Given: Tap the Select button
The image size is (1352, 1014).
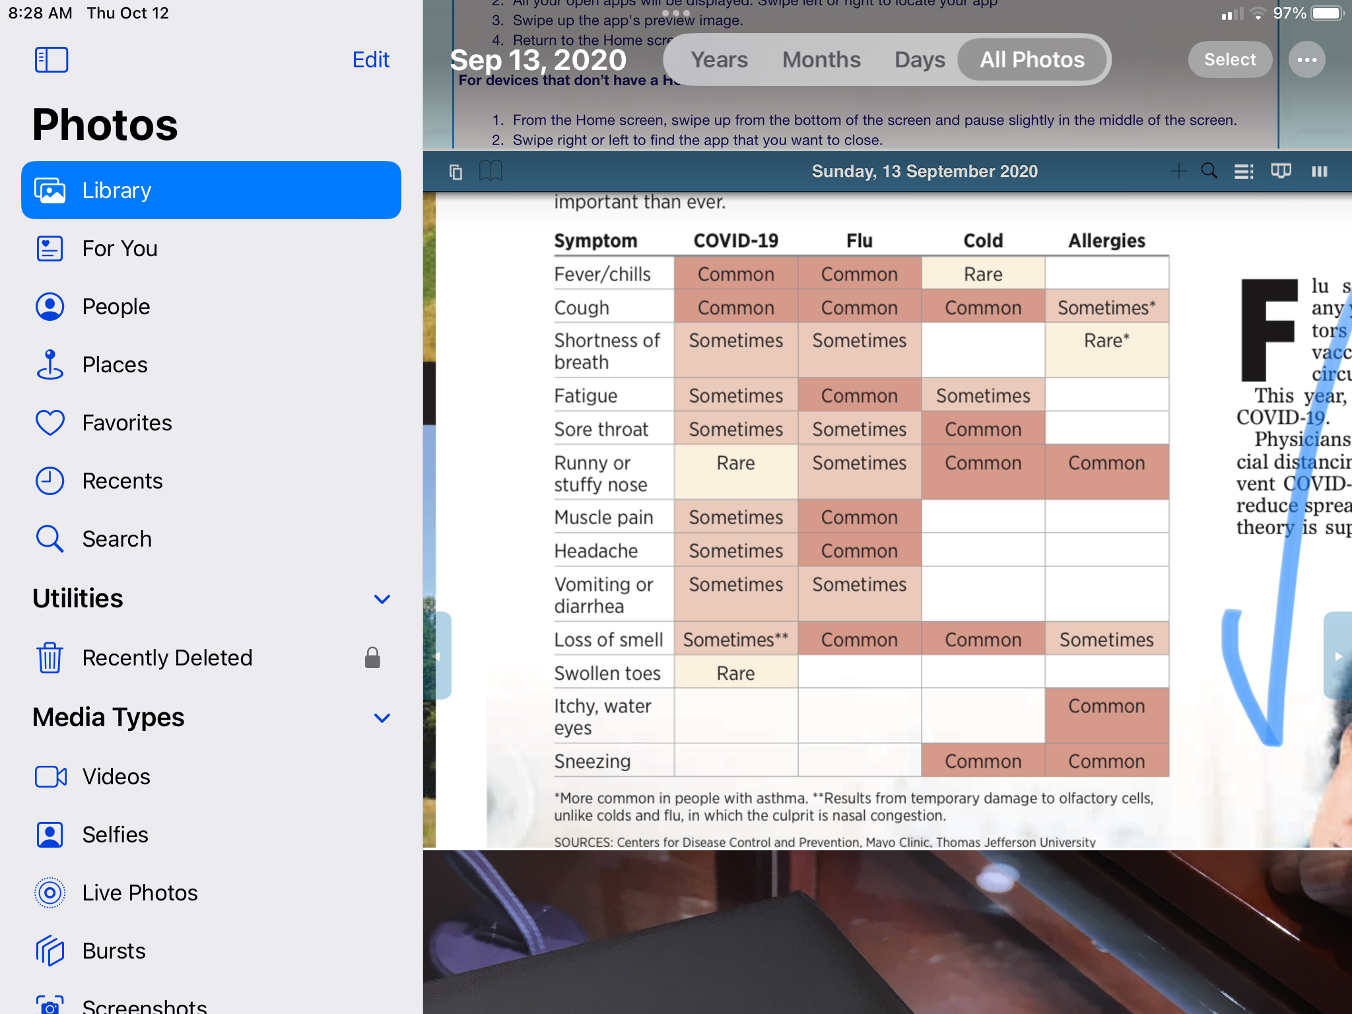Looking at the screenshot, I should click(1229, 59).
